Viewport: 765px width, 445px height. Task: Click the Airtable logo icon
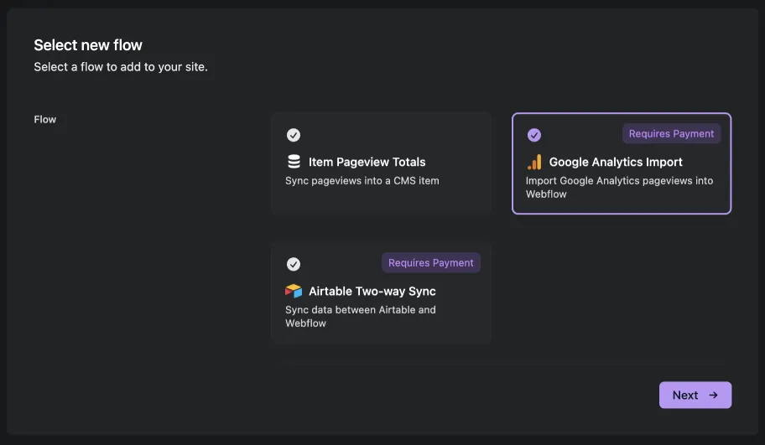[294, 291]
